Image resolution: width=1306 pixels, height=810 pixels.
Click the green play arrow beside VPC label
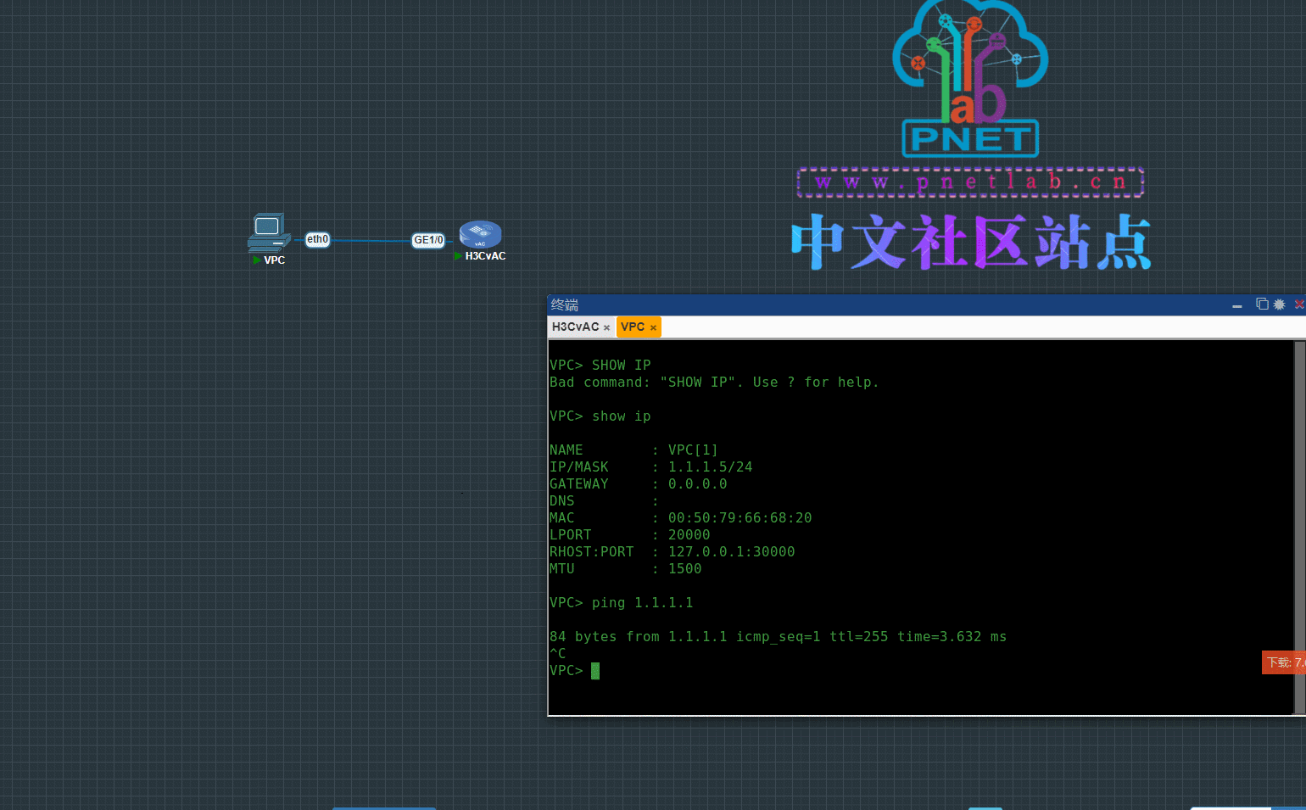click(x=257, y=260)
